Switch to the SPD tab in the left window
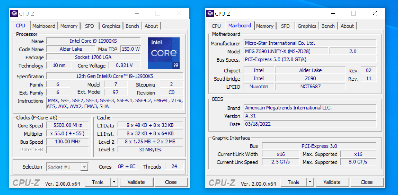 [90, 26]
